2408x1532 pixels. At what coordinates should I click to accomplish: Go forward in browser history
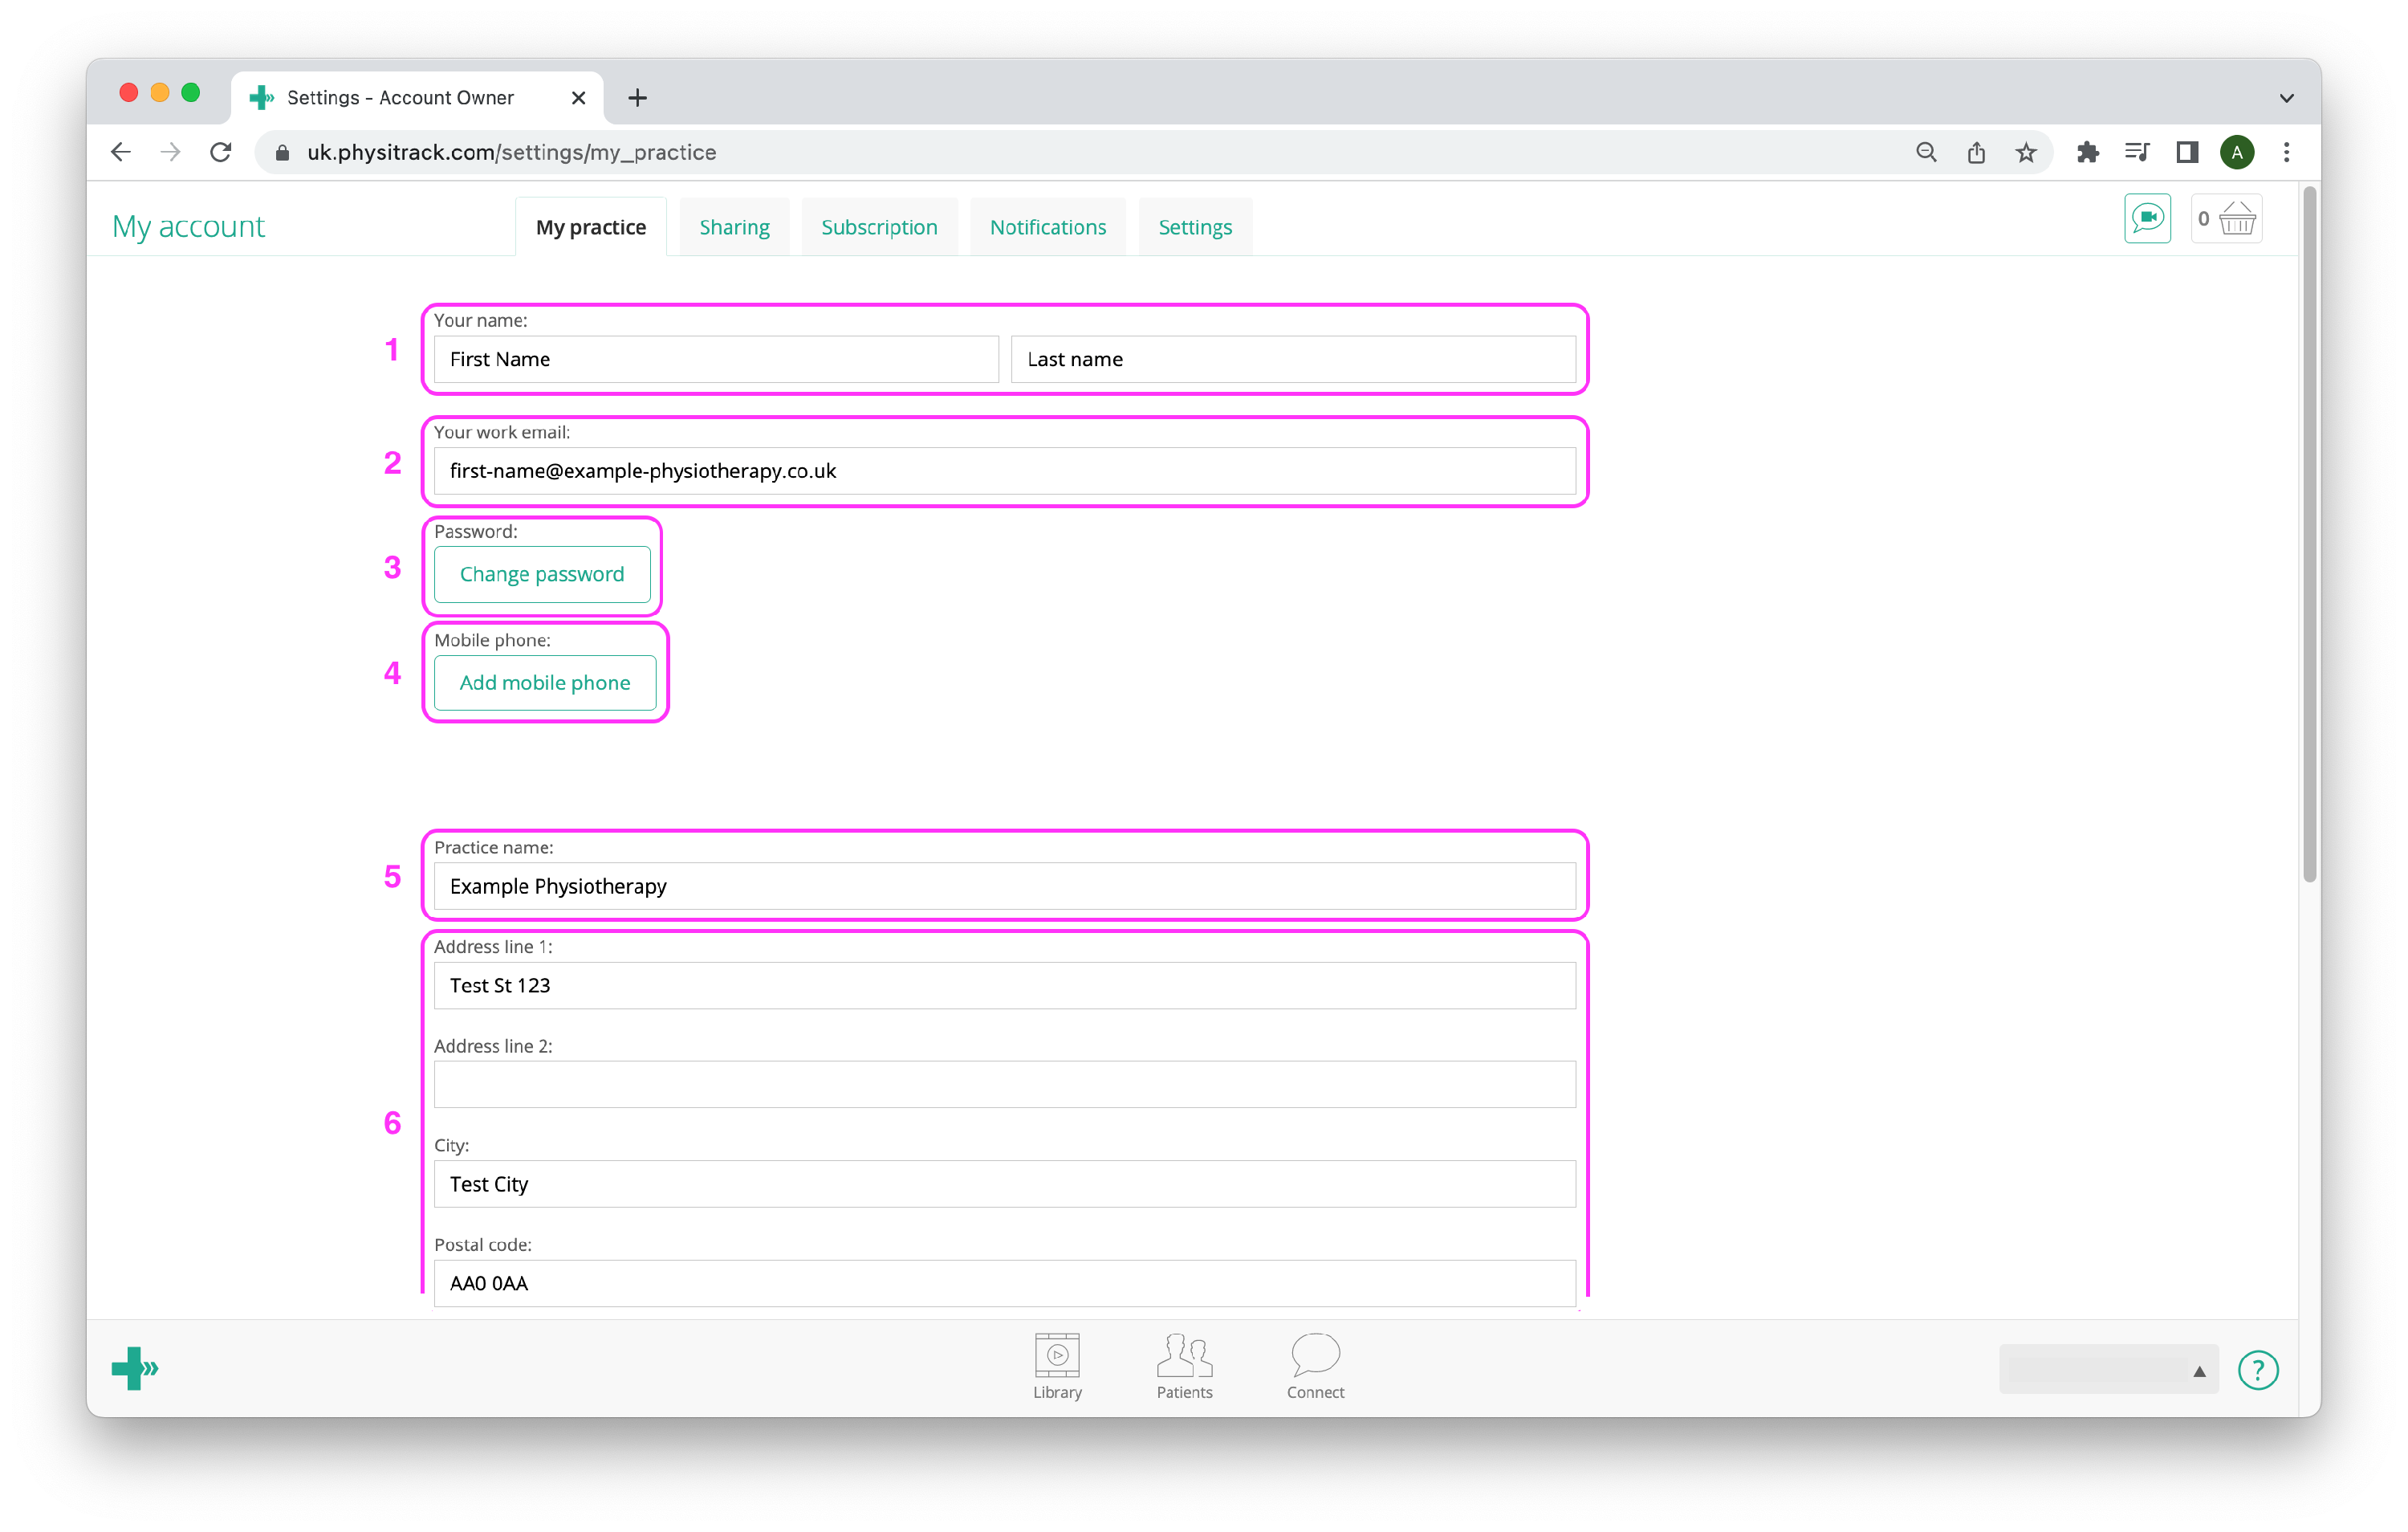pyautogui.click(x=171, y=152)
